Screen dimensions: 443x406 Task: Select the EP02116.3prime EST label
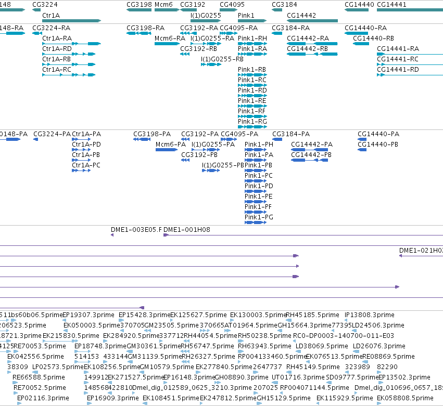43,398
